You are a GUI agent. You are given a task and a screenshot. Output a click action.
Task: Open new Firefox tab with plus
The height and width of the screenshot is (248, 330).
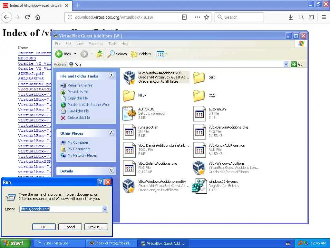tap(78, 5)
